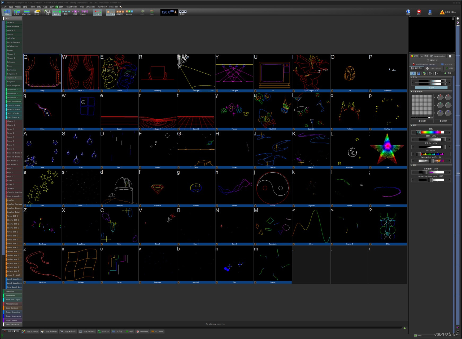The image size is (462, 339).
Task: Toggle the master control checkbox
Action: (428, 60)
